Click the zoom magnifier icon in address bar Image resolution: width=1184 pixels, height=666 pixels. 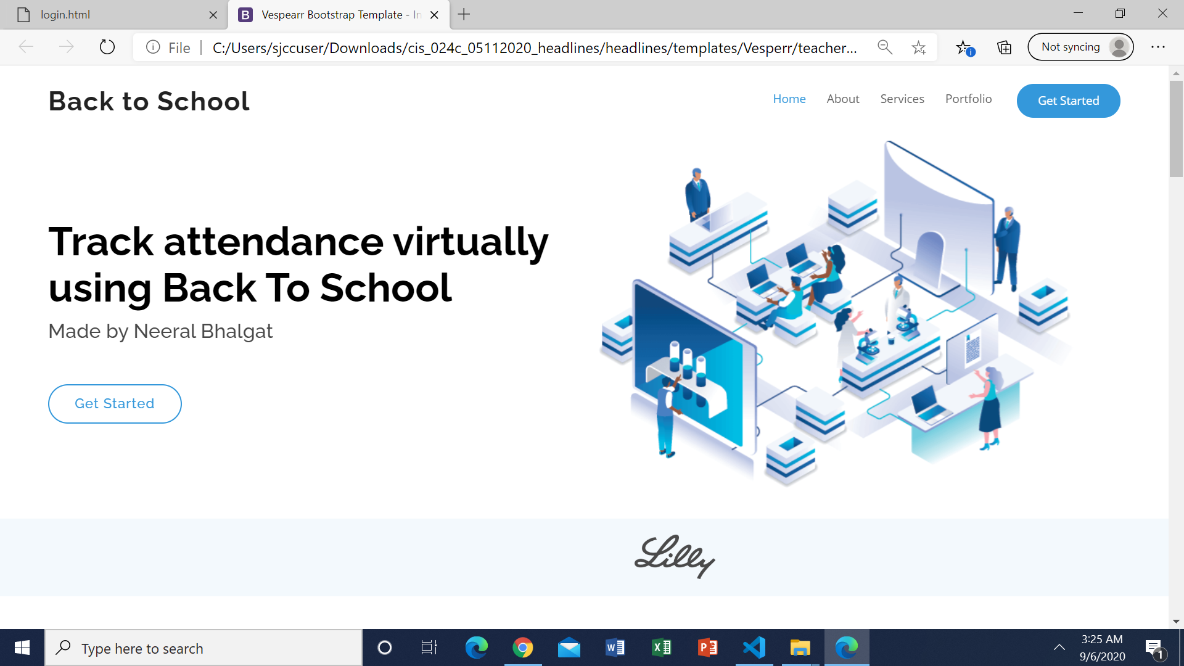[x=884, y=47]
